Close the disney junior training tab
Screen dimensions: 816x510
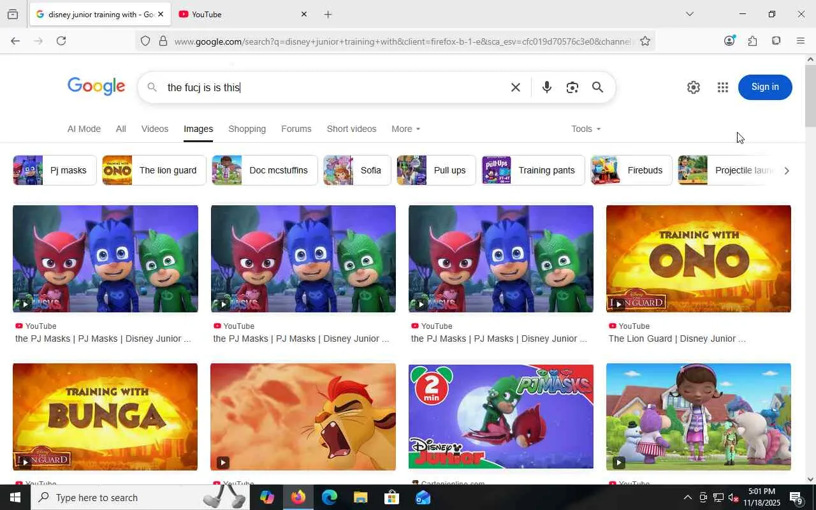pyautogui.click(x=160, y=14)
